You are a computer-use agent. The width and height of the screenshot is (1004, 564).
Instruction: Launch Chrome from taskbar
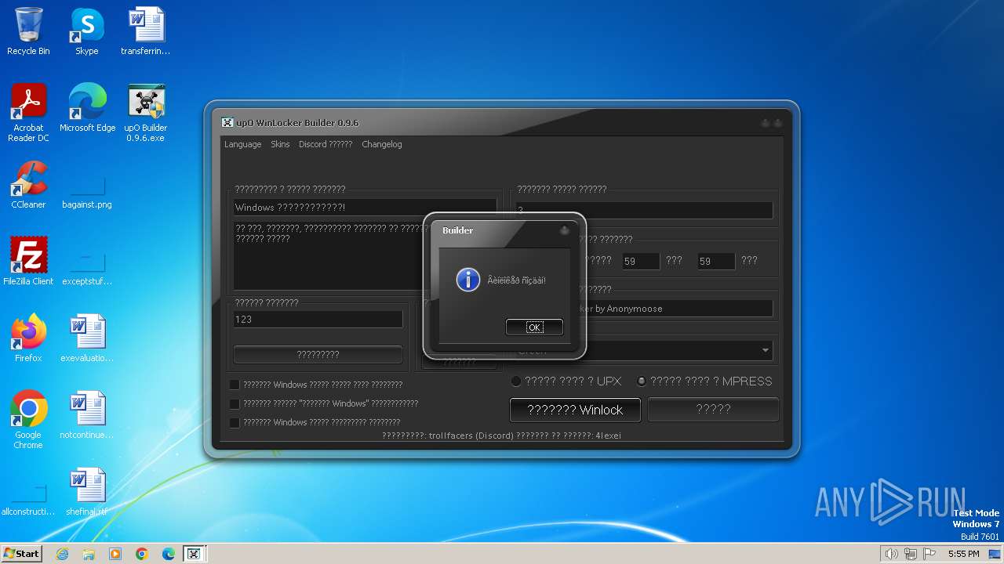tap(142, 554)
